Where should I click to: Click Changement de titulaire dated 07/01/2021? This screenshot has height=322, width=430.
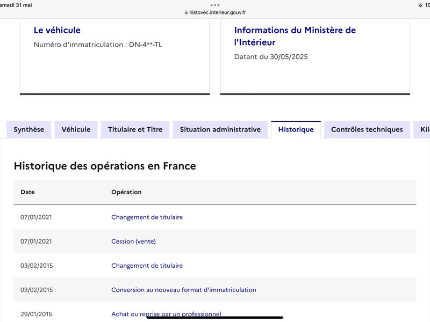(x=147, y=217)
